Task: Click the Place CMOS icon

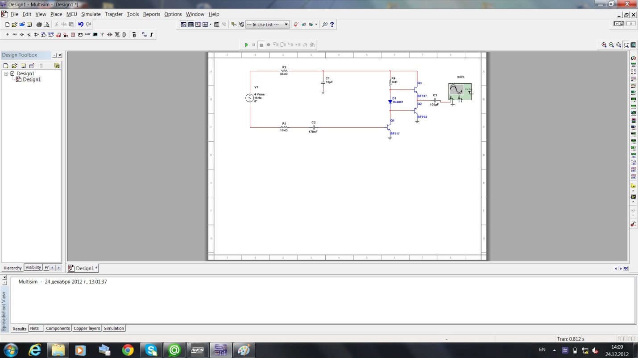Action: pos(51,35)
